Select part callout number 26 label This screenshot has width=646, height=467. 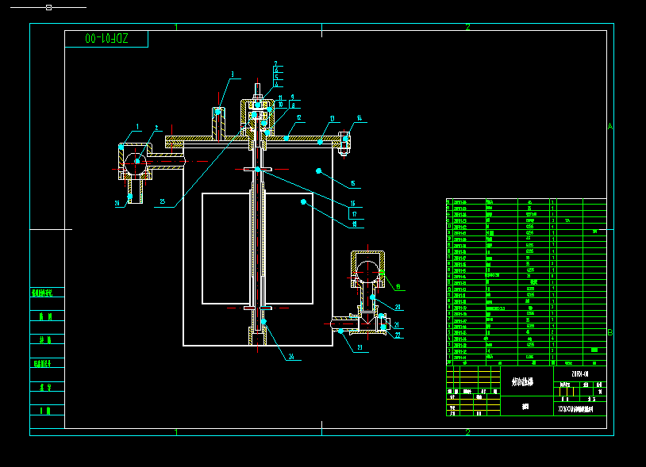point(118,203)
